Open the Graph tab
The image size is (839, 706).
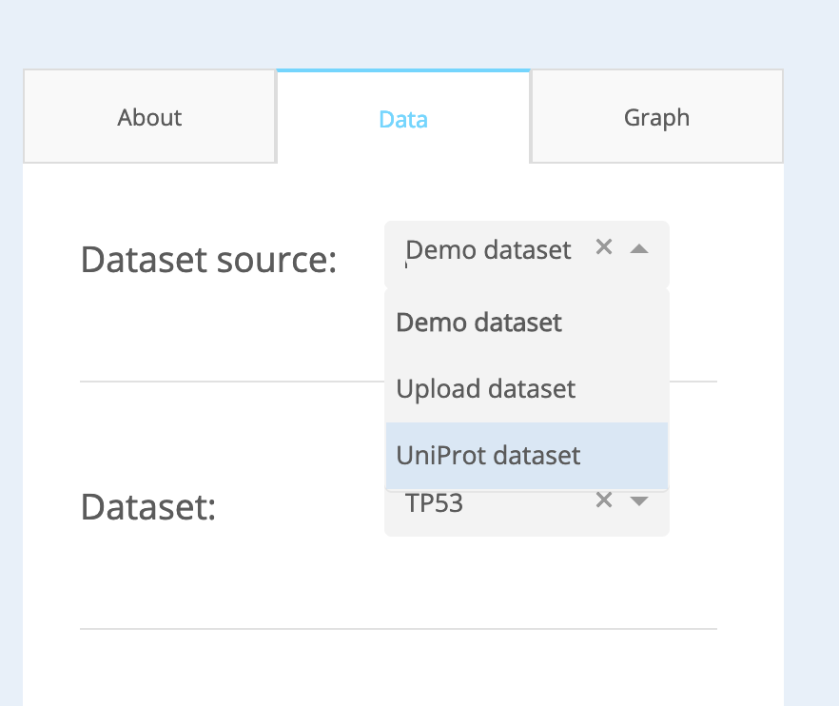(655, 116)
